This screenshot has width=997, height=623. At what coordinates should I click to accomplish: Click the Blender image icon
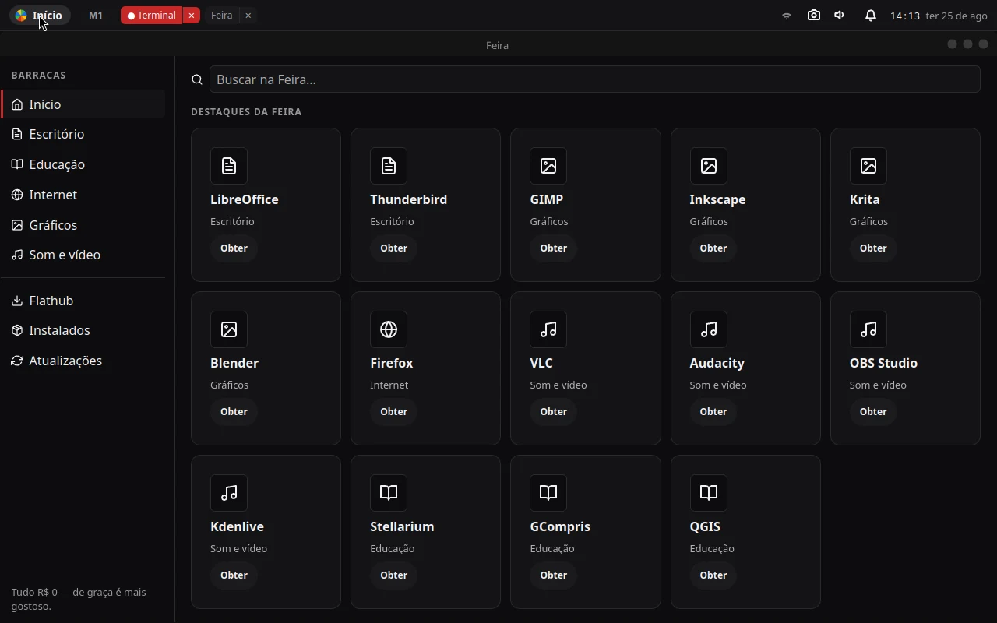pyautogui.click(x=229, y=329)
